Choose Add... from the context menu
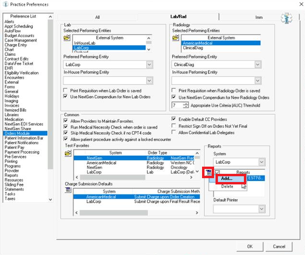The image size is (305, 255). (x=230, y=179)
